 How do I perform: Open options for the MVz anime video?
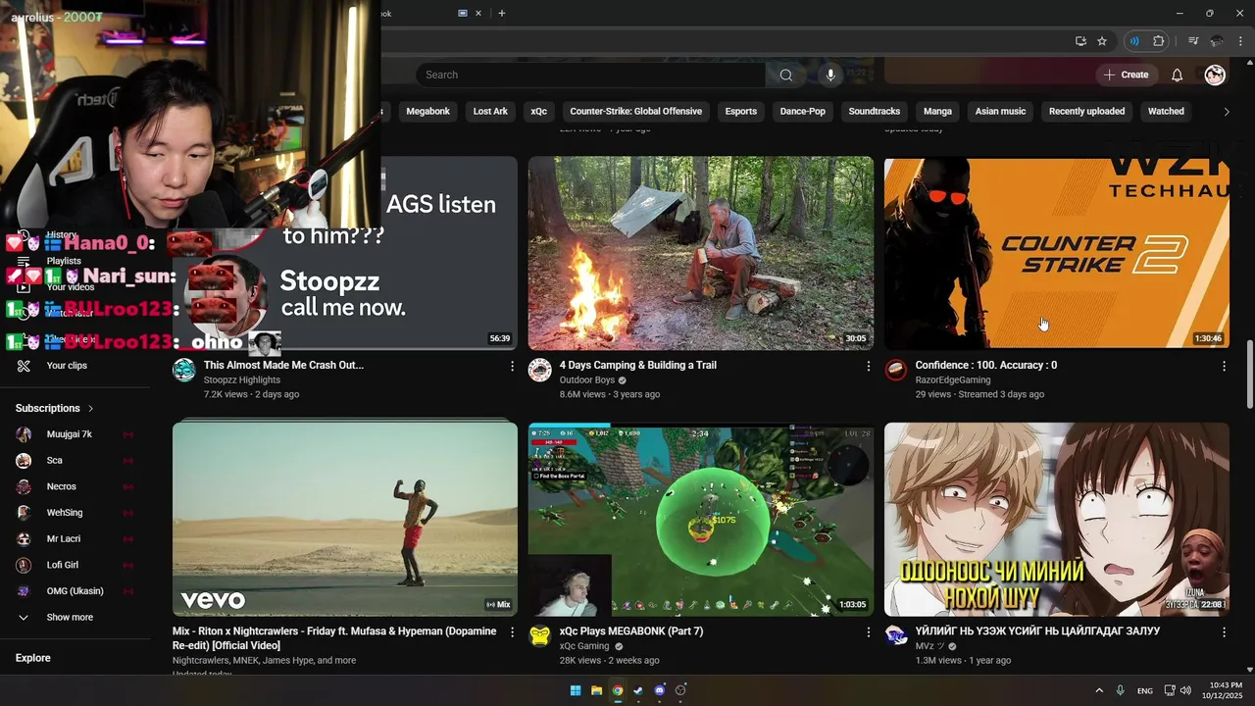pyautogui.click(x=1224, y=632)
